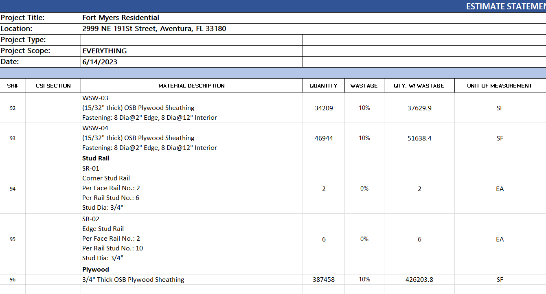
Task: Select the 0% wastage cell in row 95
Action: tap(364, 239)
